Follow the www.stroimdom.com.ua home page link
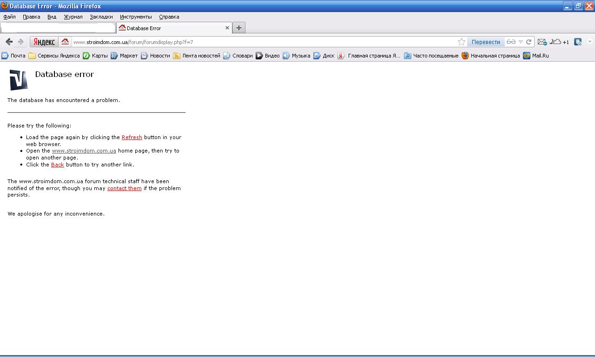The width and height of the screenshot is (595, 357). pos(84,151)
